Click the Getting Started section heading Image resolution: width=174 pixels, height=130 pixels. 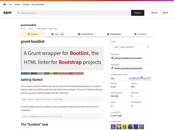32,80
